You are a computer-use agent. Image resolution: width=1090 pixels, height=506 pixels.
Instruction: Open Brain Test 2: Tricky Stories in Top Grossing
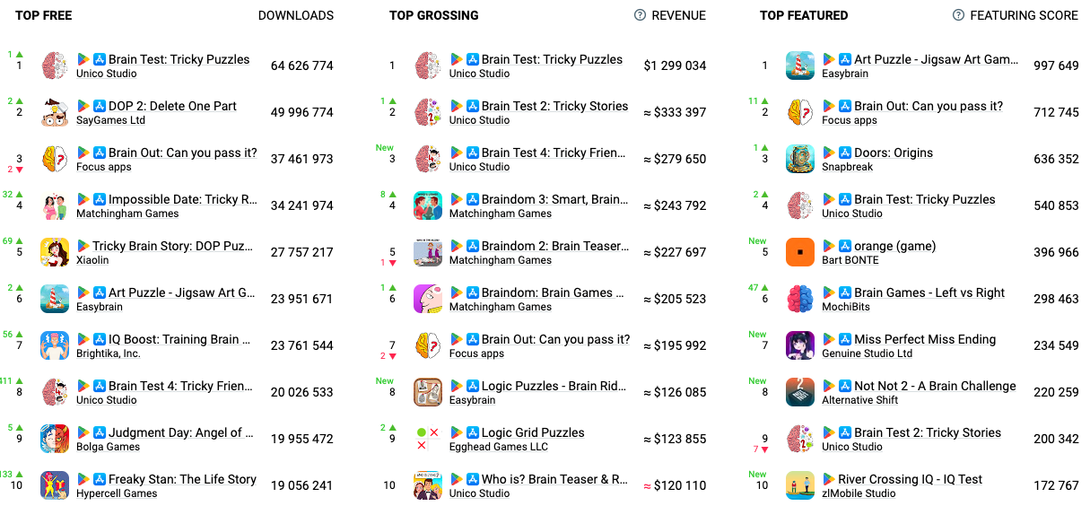coord(554,106)
